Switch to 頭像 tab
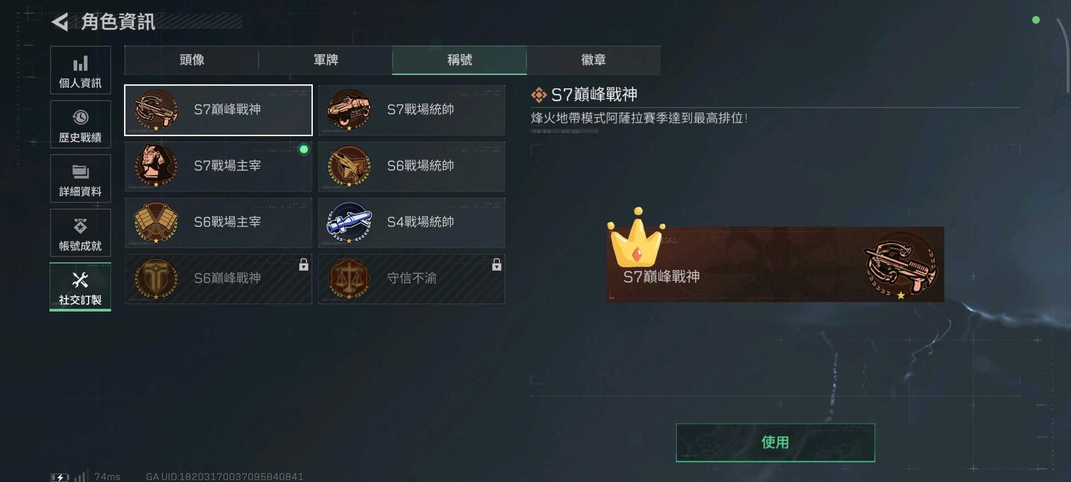1071x482 pixels. tap(192, 60)
